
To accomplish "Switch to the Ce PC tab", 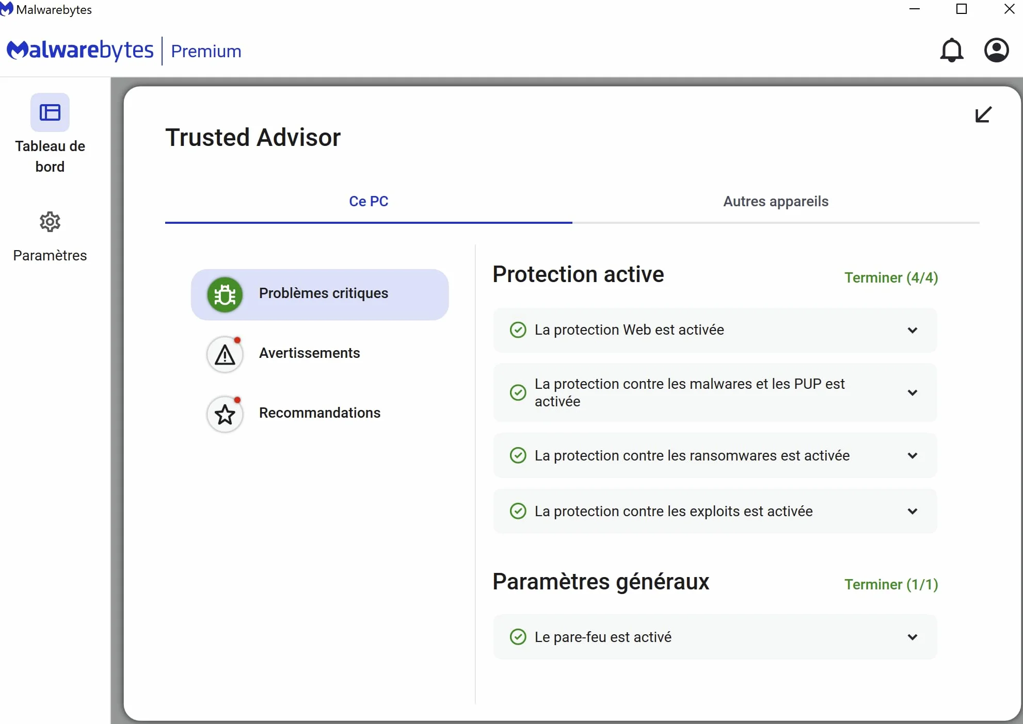I will (x=369, y=202).
